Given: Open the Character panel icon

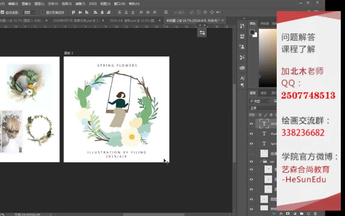Looking at the screenshot, I should [243, 78].
